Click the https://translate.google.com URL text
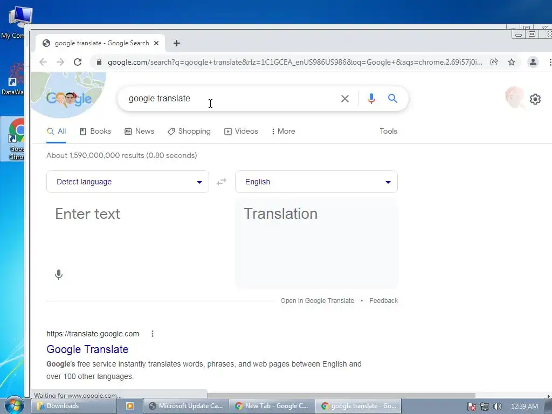The width and height of the screenshot is (552, 414). tap(93, 334)
